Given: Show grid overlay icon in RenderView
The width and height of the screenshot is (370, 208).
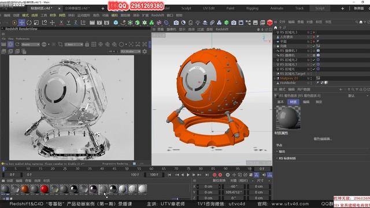Looking at the screenshot, I should point(94,44).
